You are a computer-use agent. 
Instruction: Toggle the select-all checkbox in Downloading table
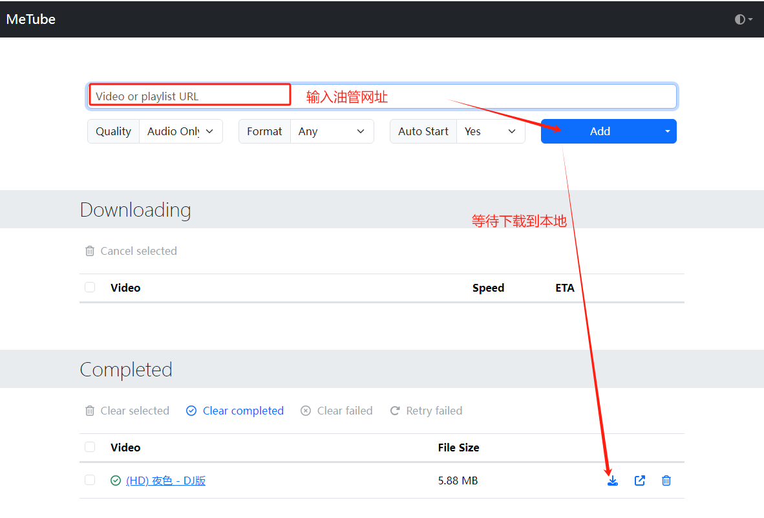[x=90, y=287]
